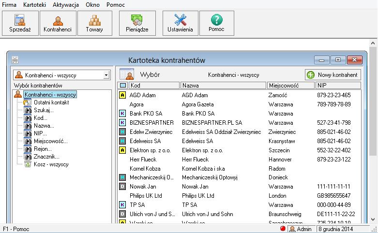The image size is (378, 233).
Task: Sort by the Nazwa column header
Action: click(x=223, y=86)
